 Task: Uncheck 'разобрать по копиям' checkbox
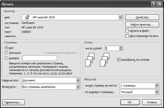tap(119, 60)
